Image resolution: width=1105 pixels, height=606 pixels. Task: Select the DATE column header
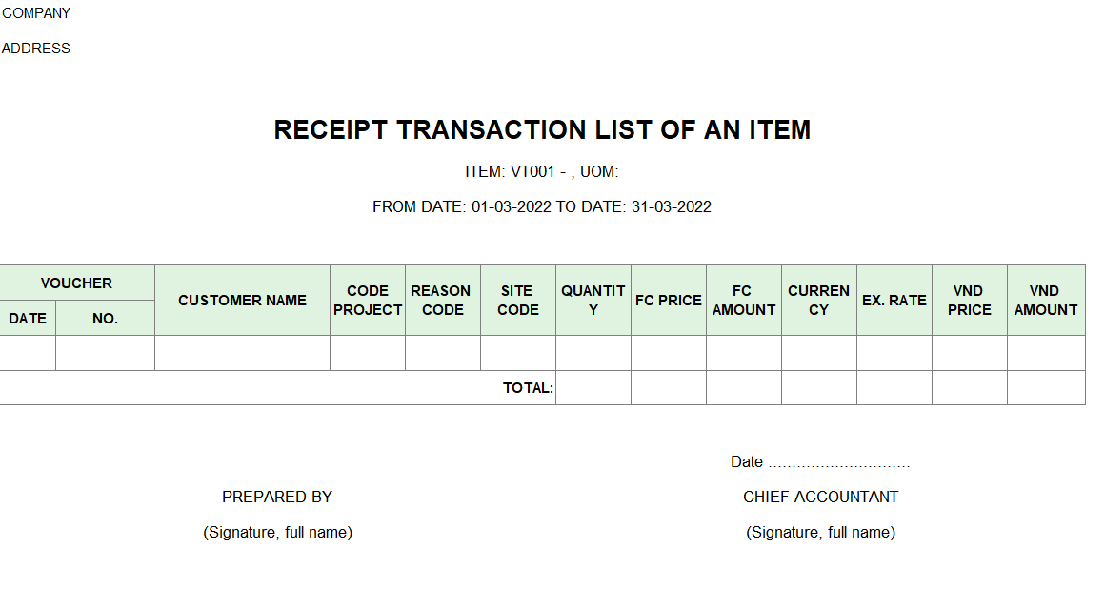tap(28, 318)
